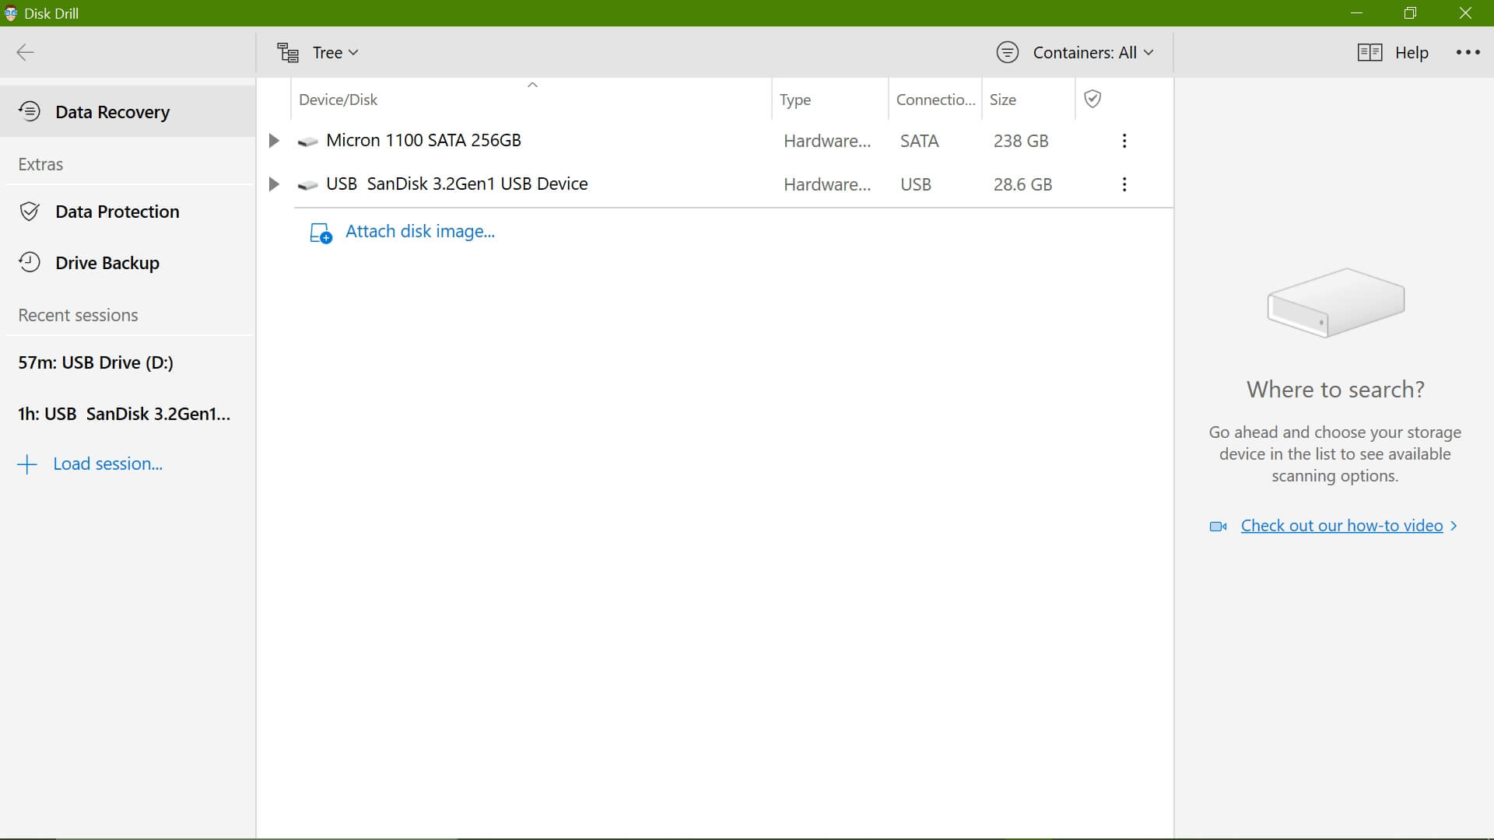Expand the Micron 1100 SATA 256GB disk
Image resolution: width=1494 pixels, height=840 pixels.
point(273,141)
